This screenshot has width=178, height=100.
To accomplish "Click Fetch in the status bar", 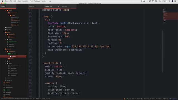I will click(152, 99).
